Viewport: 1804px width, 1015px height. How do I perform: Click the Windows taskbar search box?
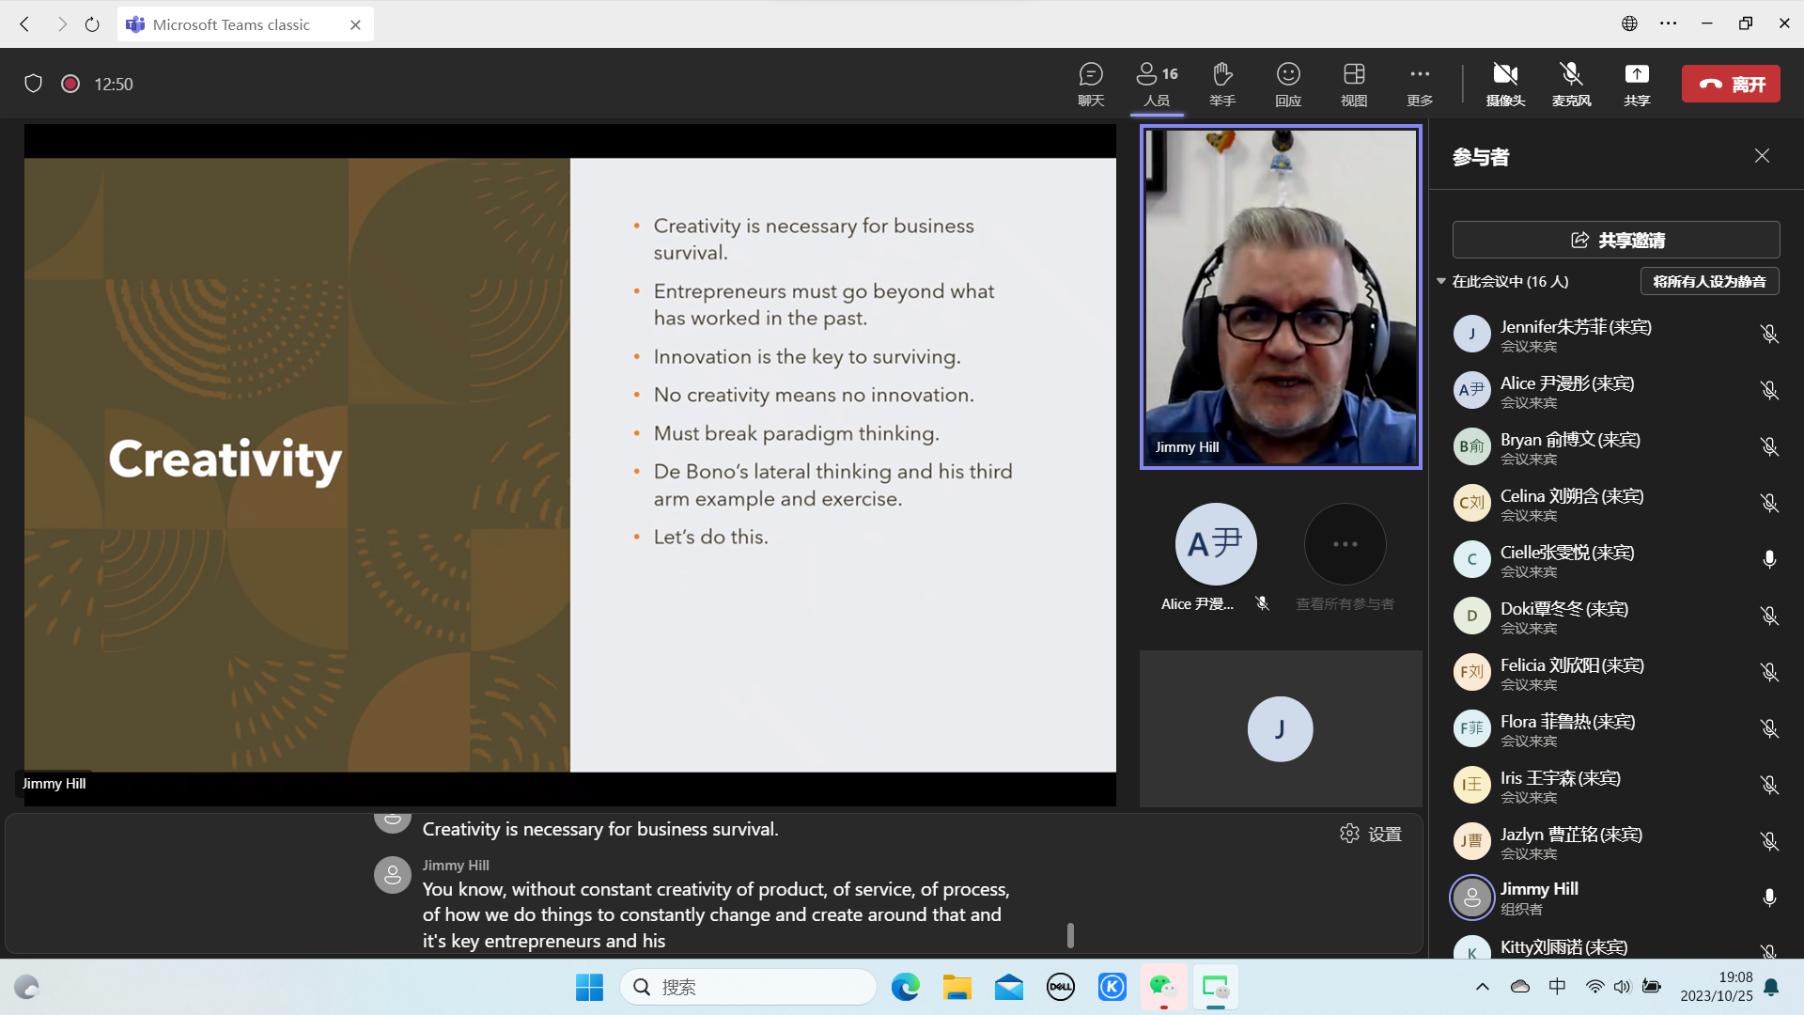(x=748, y=987)
